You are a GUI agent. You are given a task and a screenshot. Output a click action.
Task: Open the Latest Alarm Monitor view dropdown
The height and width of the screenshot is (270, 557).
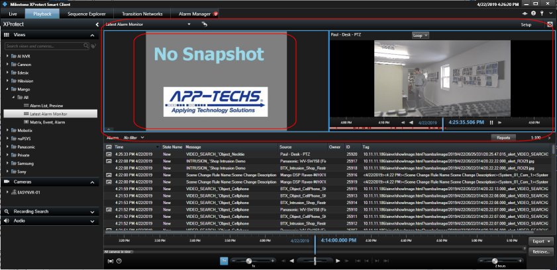189,24
